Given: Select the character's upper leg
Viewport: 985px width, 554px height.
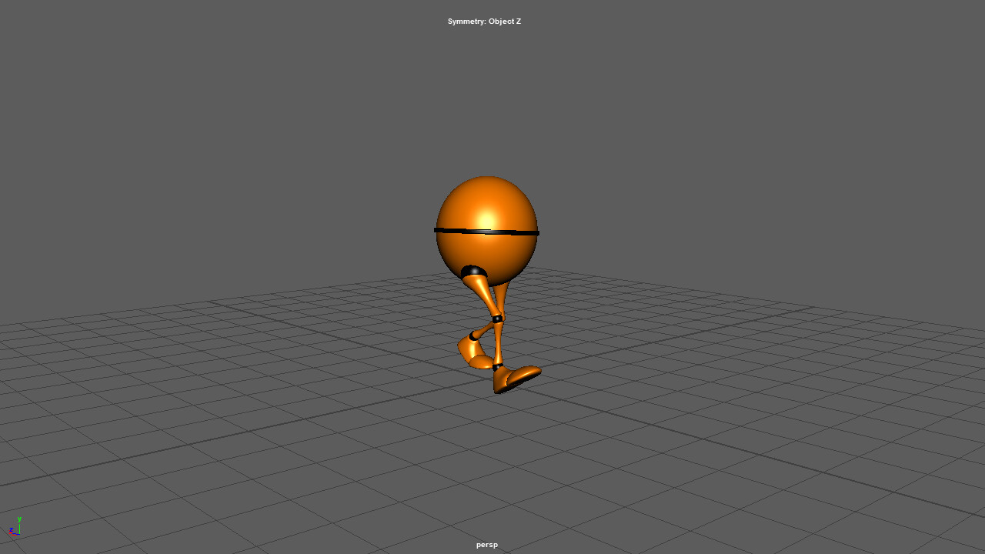Looking at the screenshot, I should (481, 291).
